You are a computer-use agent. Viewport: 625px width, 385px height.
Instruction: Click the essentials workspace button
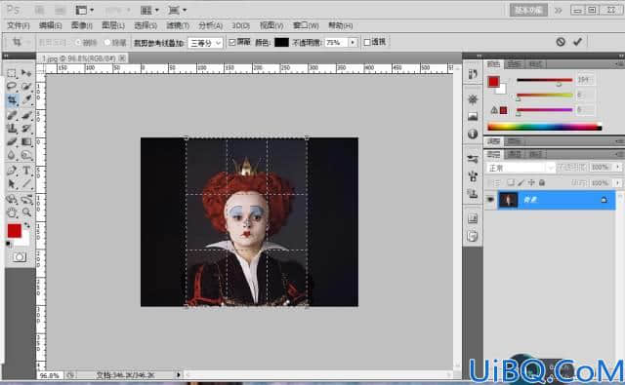click(528, 11)
